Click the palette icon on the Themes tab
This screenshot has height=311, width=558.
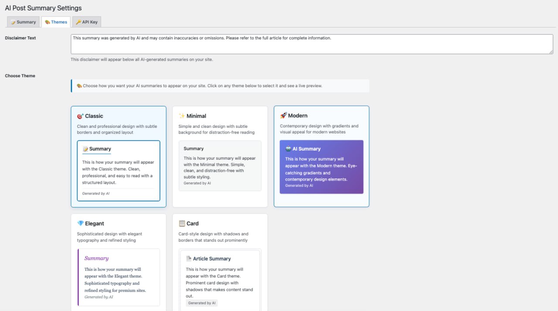[x=46, y=21]
